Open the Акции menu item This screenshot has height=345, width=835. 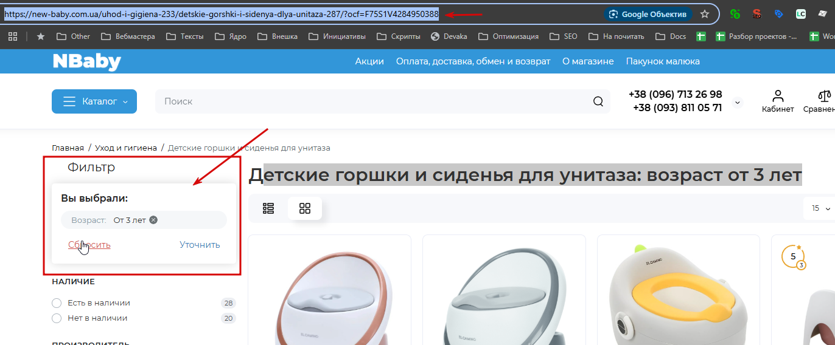tap(369, 61)
